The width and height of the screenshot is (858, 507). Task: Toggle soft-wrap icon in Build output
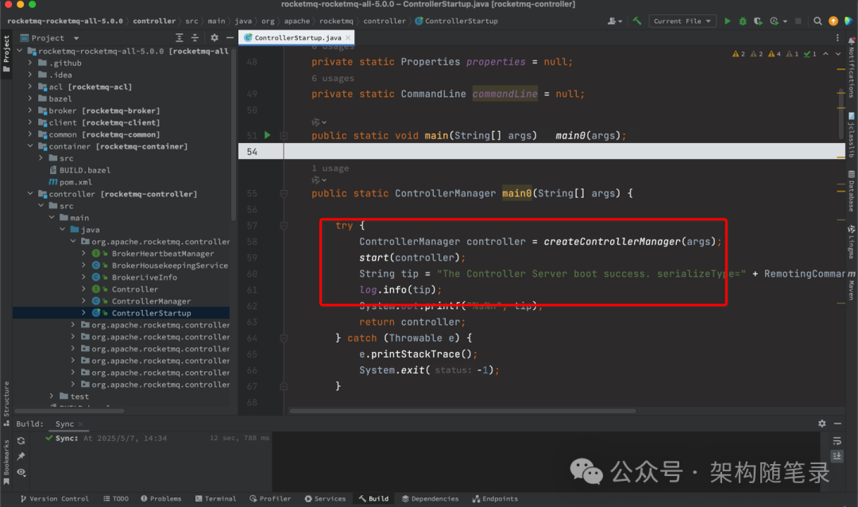837,441
